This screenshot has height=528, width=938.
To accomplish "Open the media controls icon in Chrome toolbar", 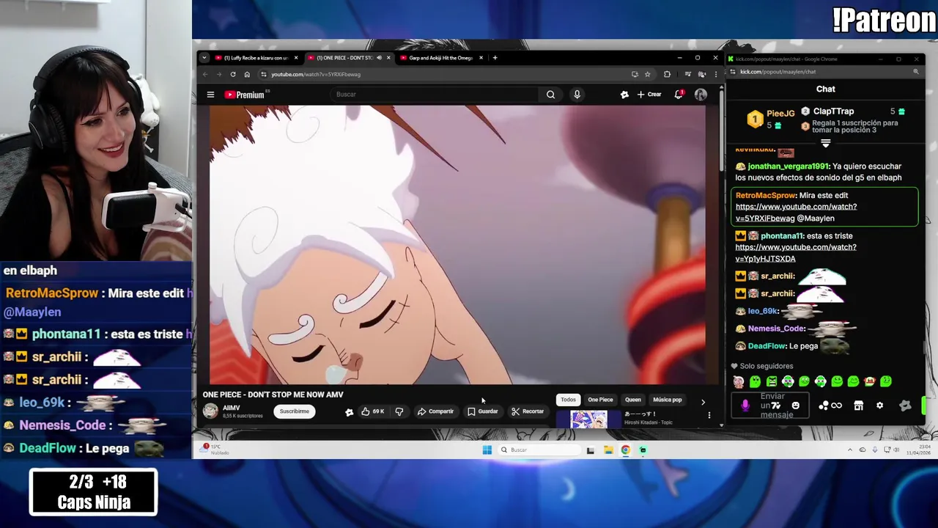I will tap(687, 74).
